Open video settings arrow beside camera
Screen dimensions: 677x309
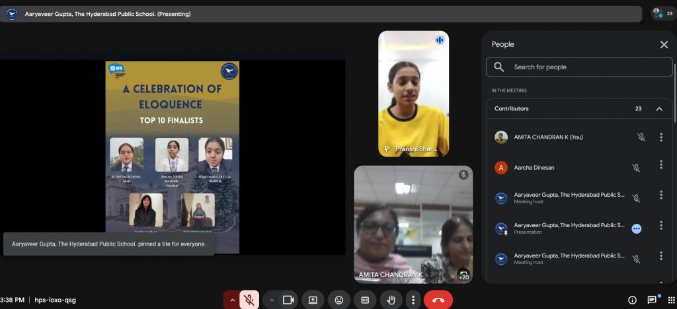click(271, 300)
